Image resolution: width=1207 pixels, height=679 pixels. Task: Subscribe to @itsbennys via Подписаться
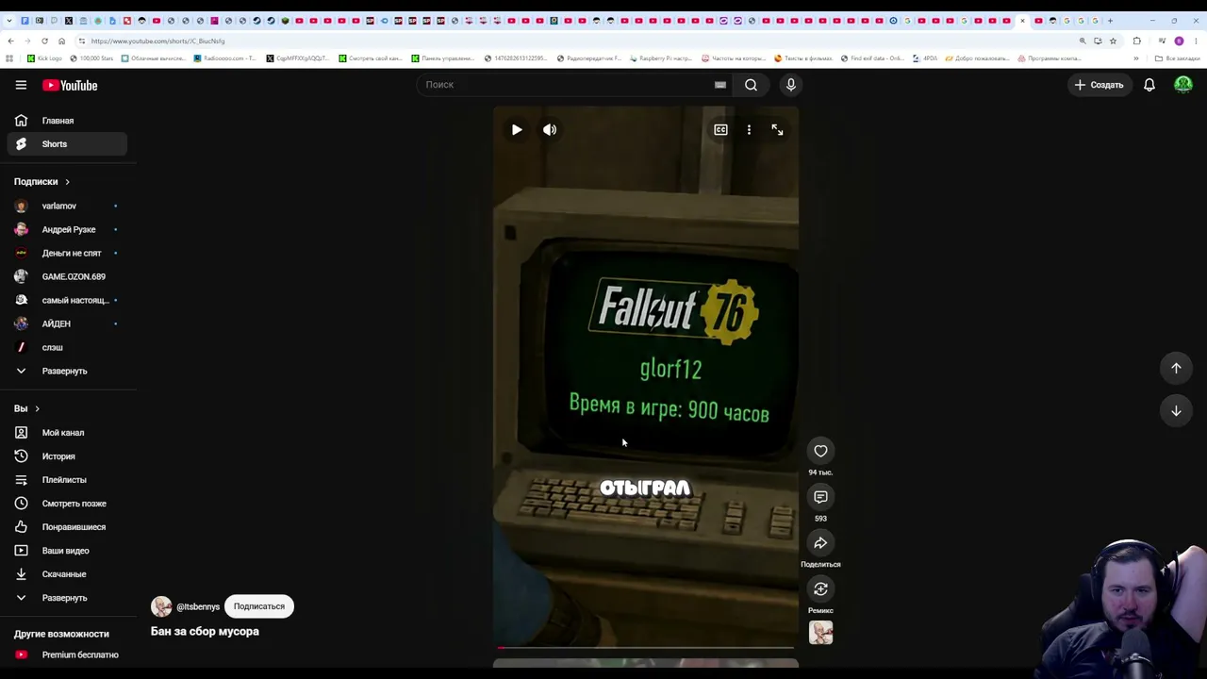click(x=259, y=606)
